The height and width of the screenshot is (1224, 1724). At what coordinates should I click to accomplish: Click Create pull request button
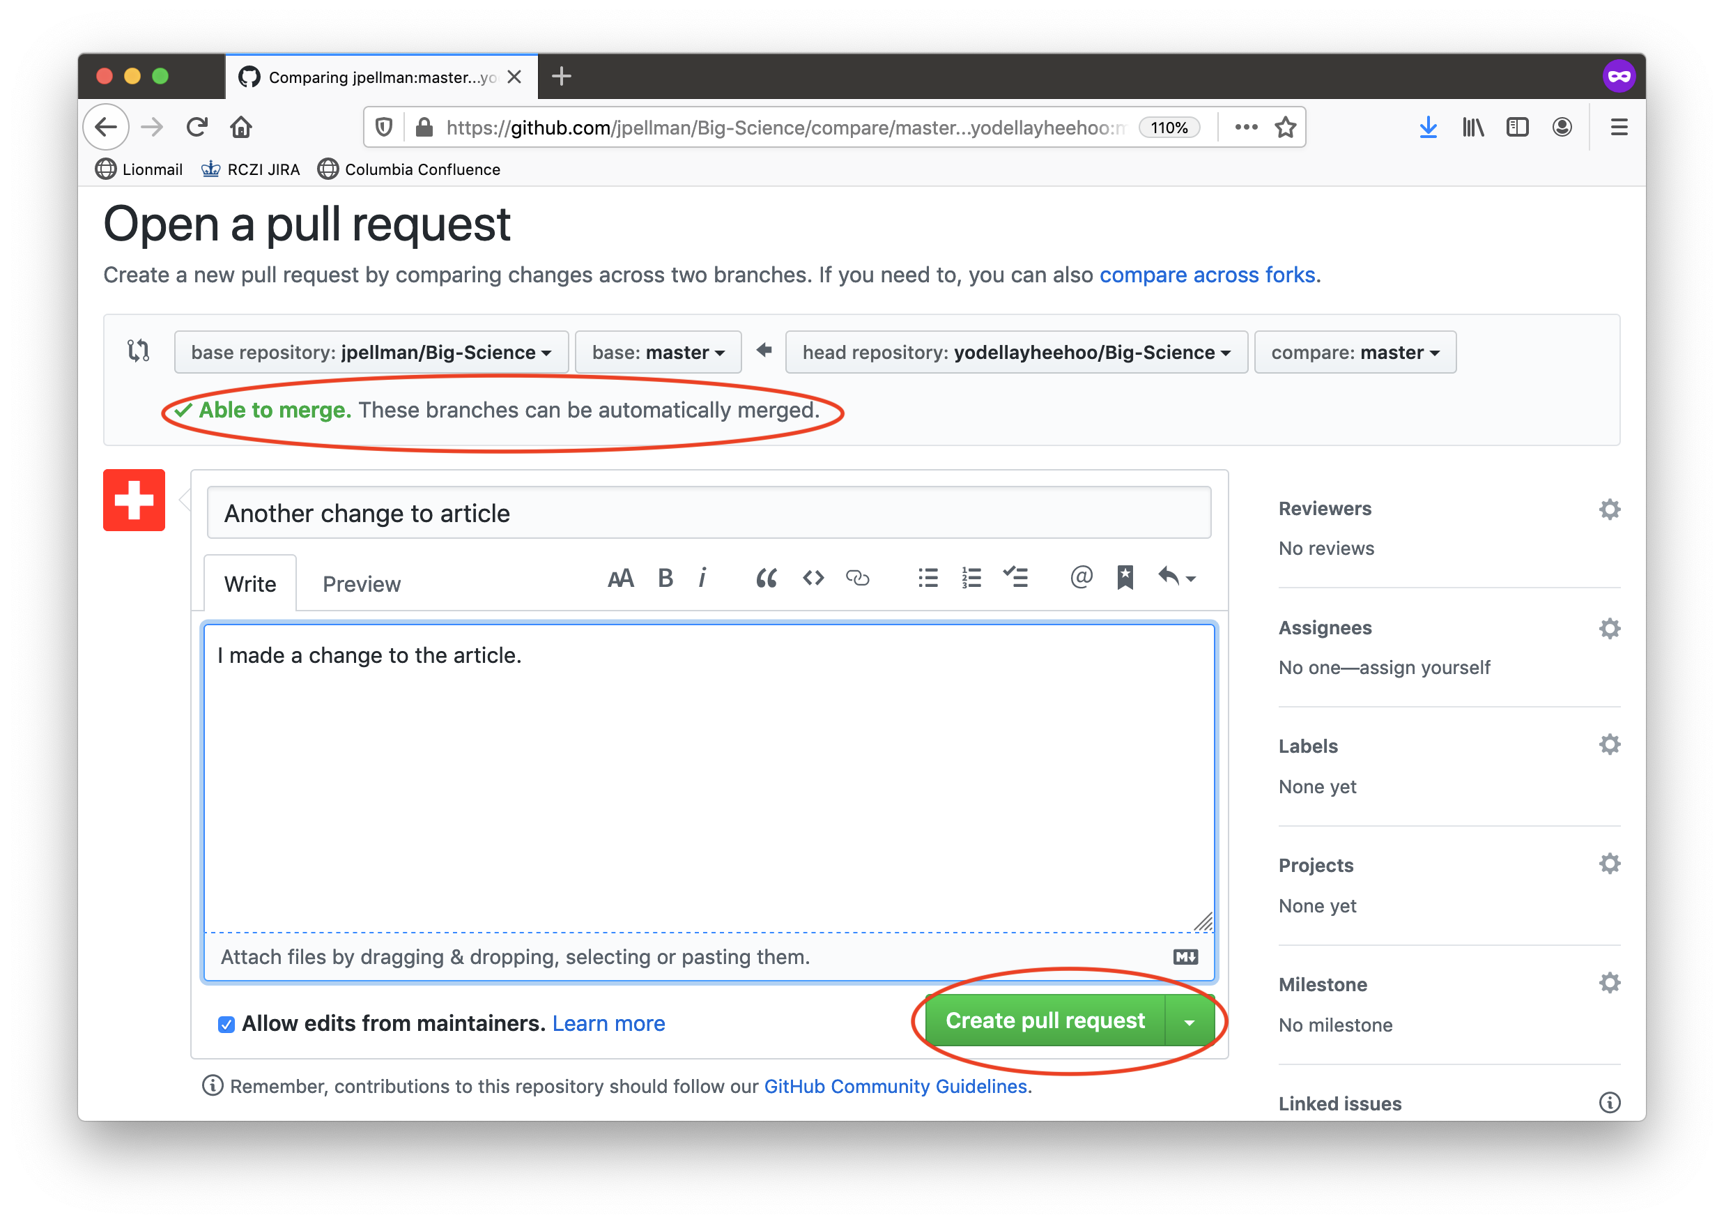point(1045,1020)
